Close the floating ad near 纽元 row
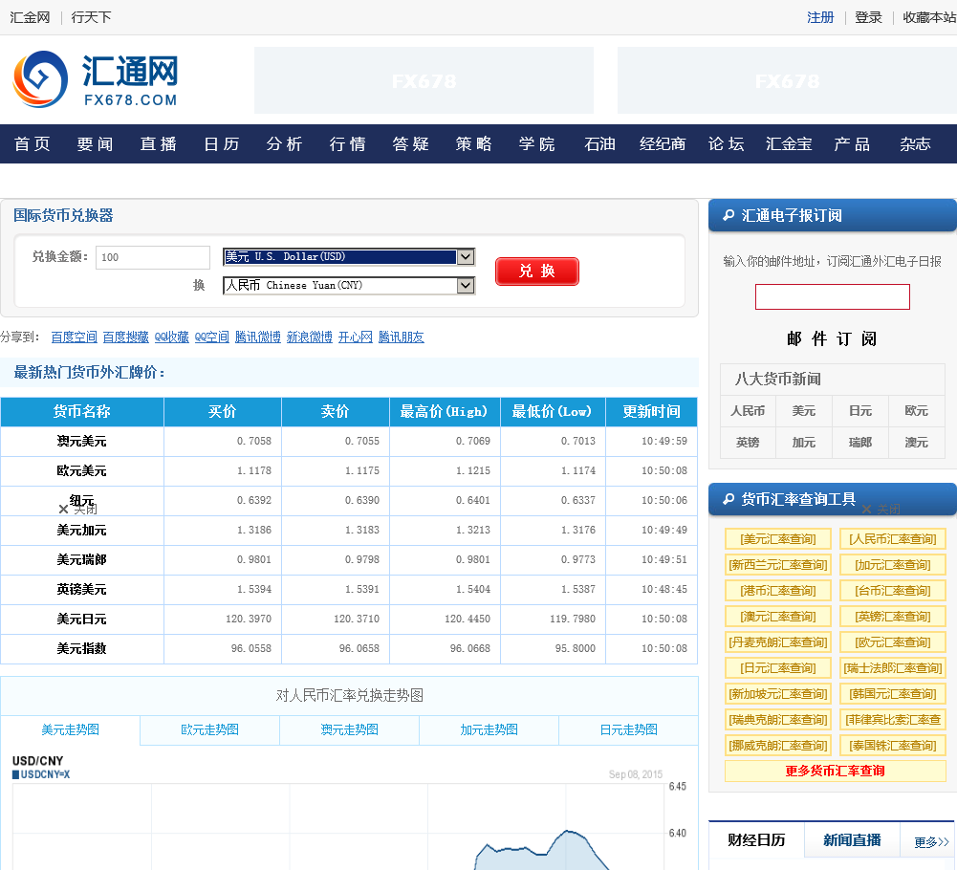This screenshot has width=957, height=870. point(77,510)
